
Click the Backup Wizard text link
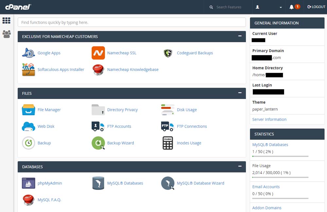coord(121,143)
